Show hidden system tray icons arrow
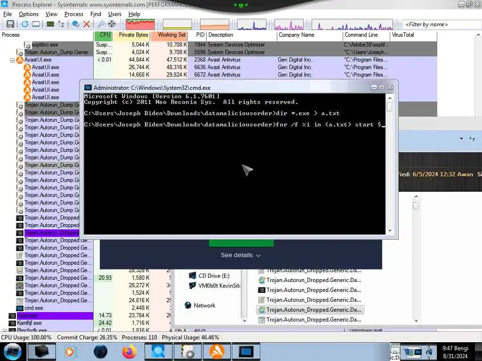Viewport: 482px width, 361px height. [x=395, y=351]
